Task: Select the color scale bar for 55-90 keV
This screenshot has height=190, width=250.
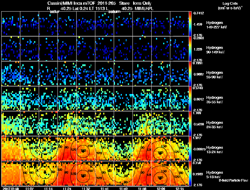Action: (190, 74)
